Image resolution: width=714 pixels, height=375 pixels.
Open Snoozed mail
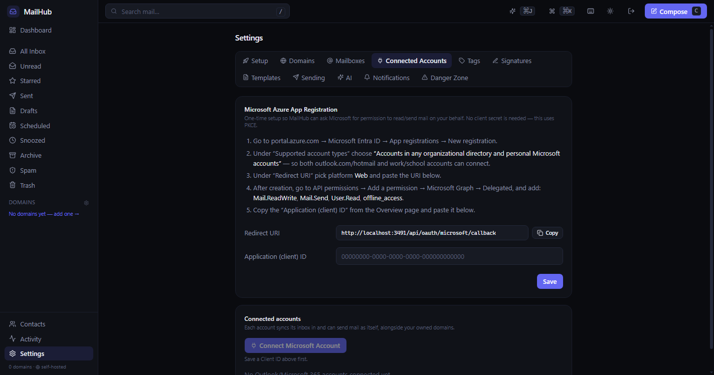(49, 140)
